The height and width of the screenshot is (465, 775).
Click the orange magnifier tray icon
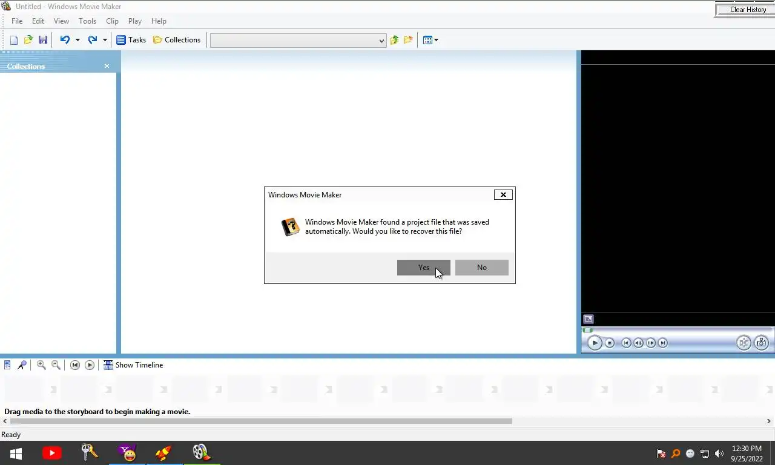676,453
